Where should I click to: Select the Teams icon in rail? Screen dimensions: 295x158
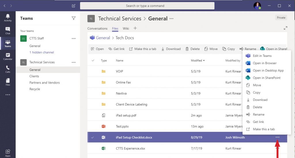(8, 43)
